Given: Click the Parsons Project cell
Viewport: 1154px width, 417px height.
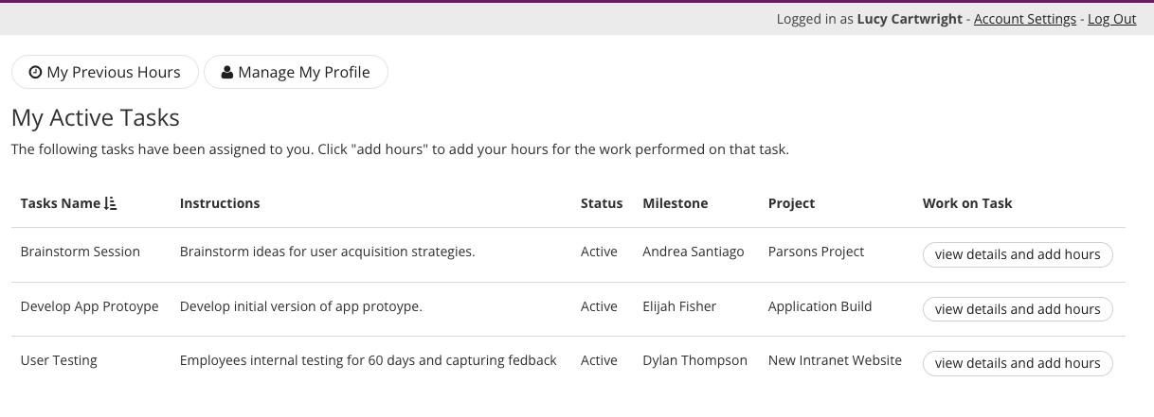Looking at the screenshot, I should pyautogui.click(x=816, y=252).
